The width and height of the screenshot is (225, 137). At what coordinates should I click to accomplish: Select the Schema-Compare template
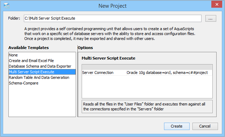[23, 83]
